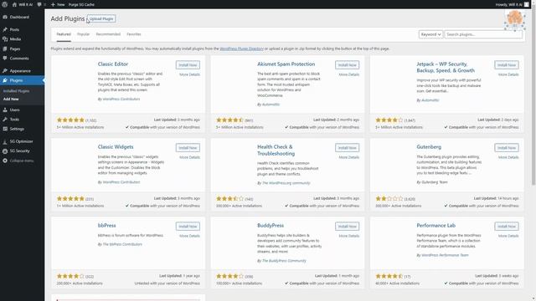View More Details for Performance Lab
536x301 pixels.
click(x=508, y=236)
